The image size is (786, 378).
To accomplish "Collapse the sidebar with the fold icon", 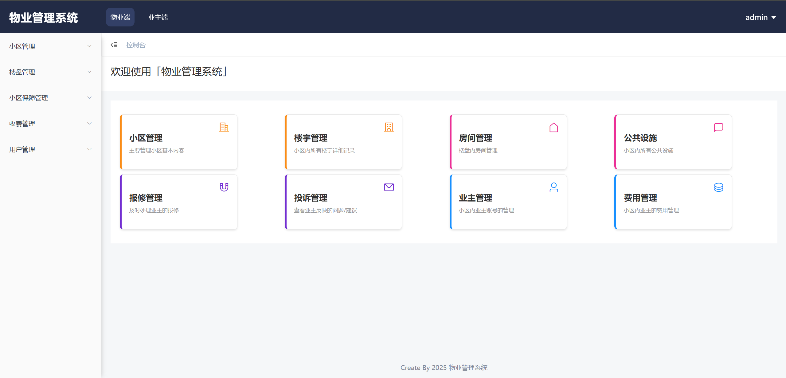I will click(114, 45).
